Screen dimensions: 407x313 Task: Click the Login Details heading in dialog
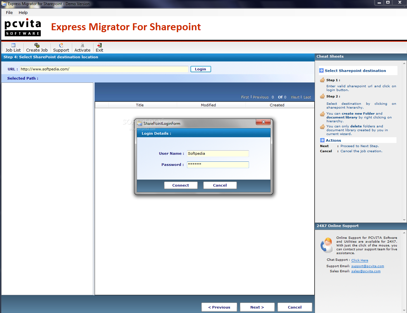pyautogui.click(x=156, y=133)
